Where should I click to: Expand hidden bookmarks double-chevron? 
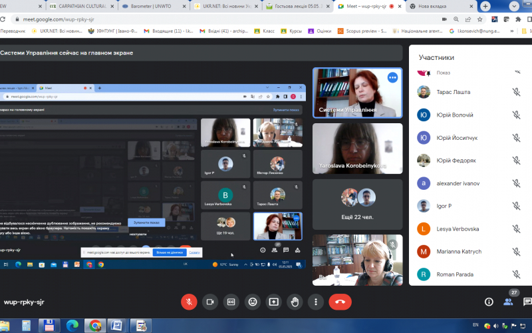tap(511, 31)
